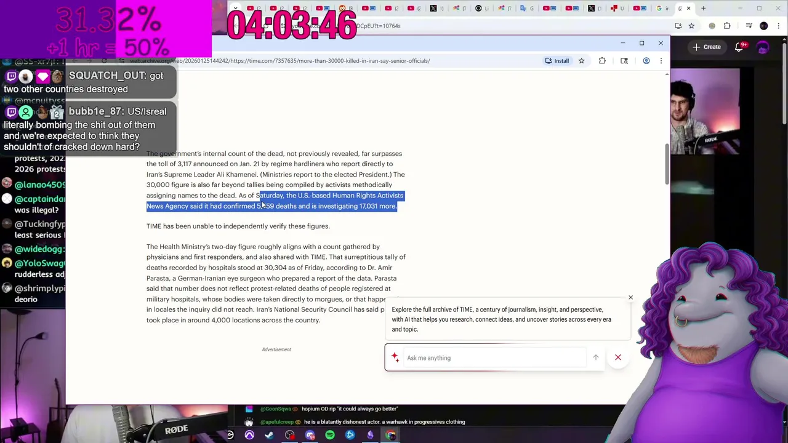Click bookmark star in background Chrome address bar
Screen dimensions: 788x443
691,26
